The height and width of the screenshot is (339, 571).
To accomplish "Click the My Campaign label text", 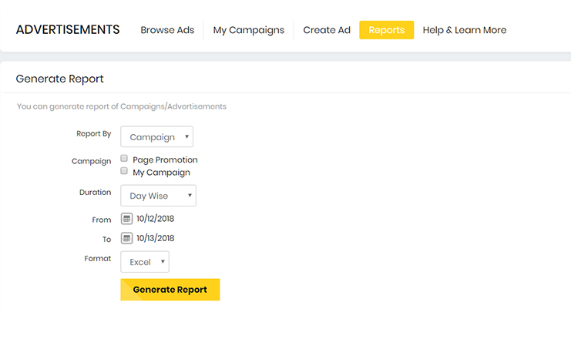I will (161, 173).
